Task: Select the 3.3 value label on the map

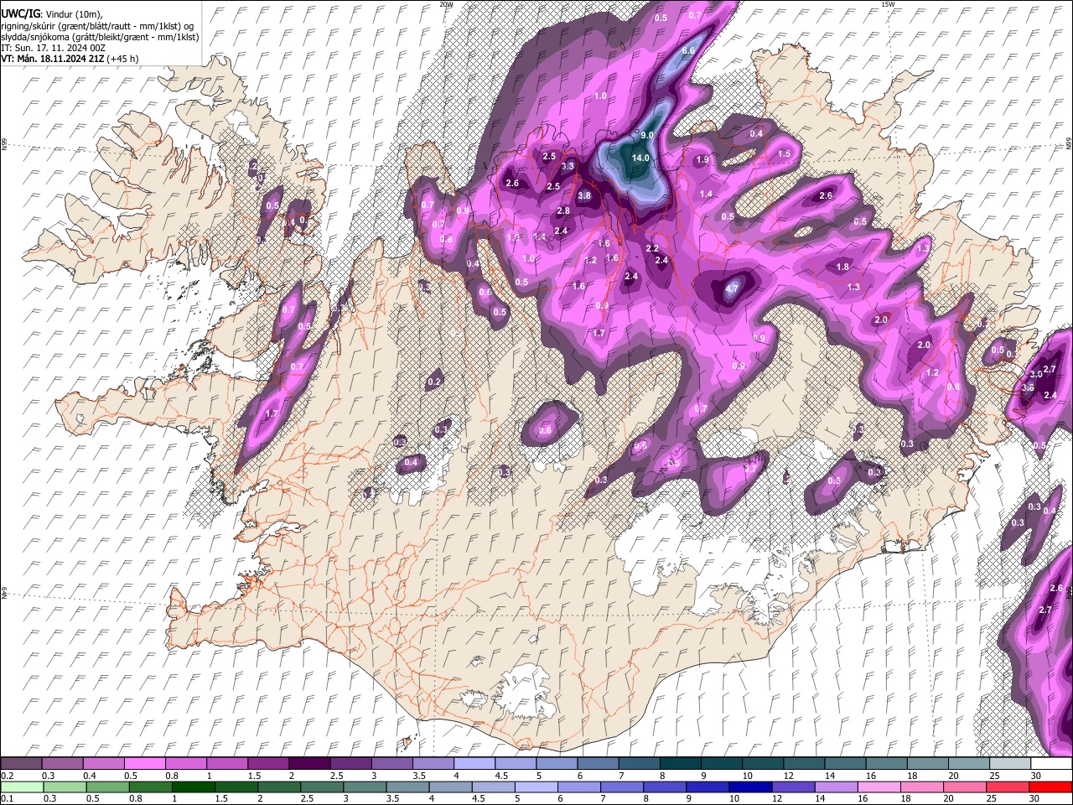Action: (x=568, y=166)
